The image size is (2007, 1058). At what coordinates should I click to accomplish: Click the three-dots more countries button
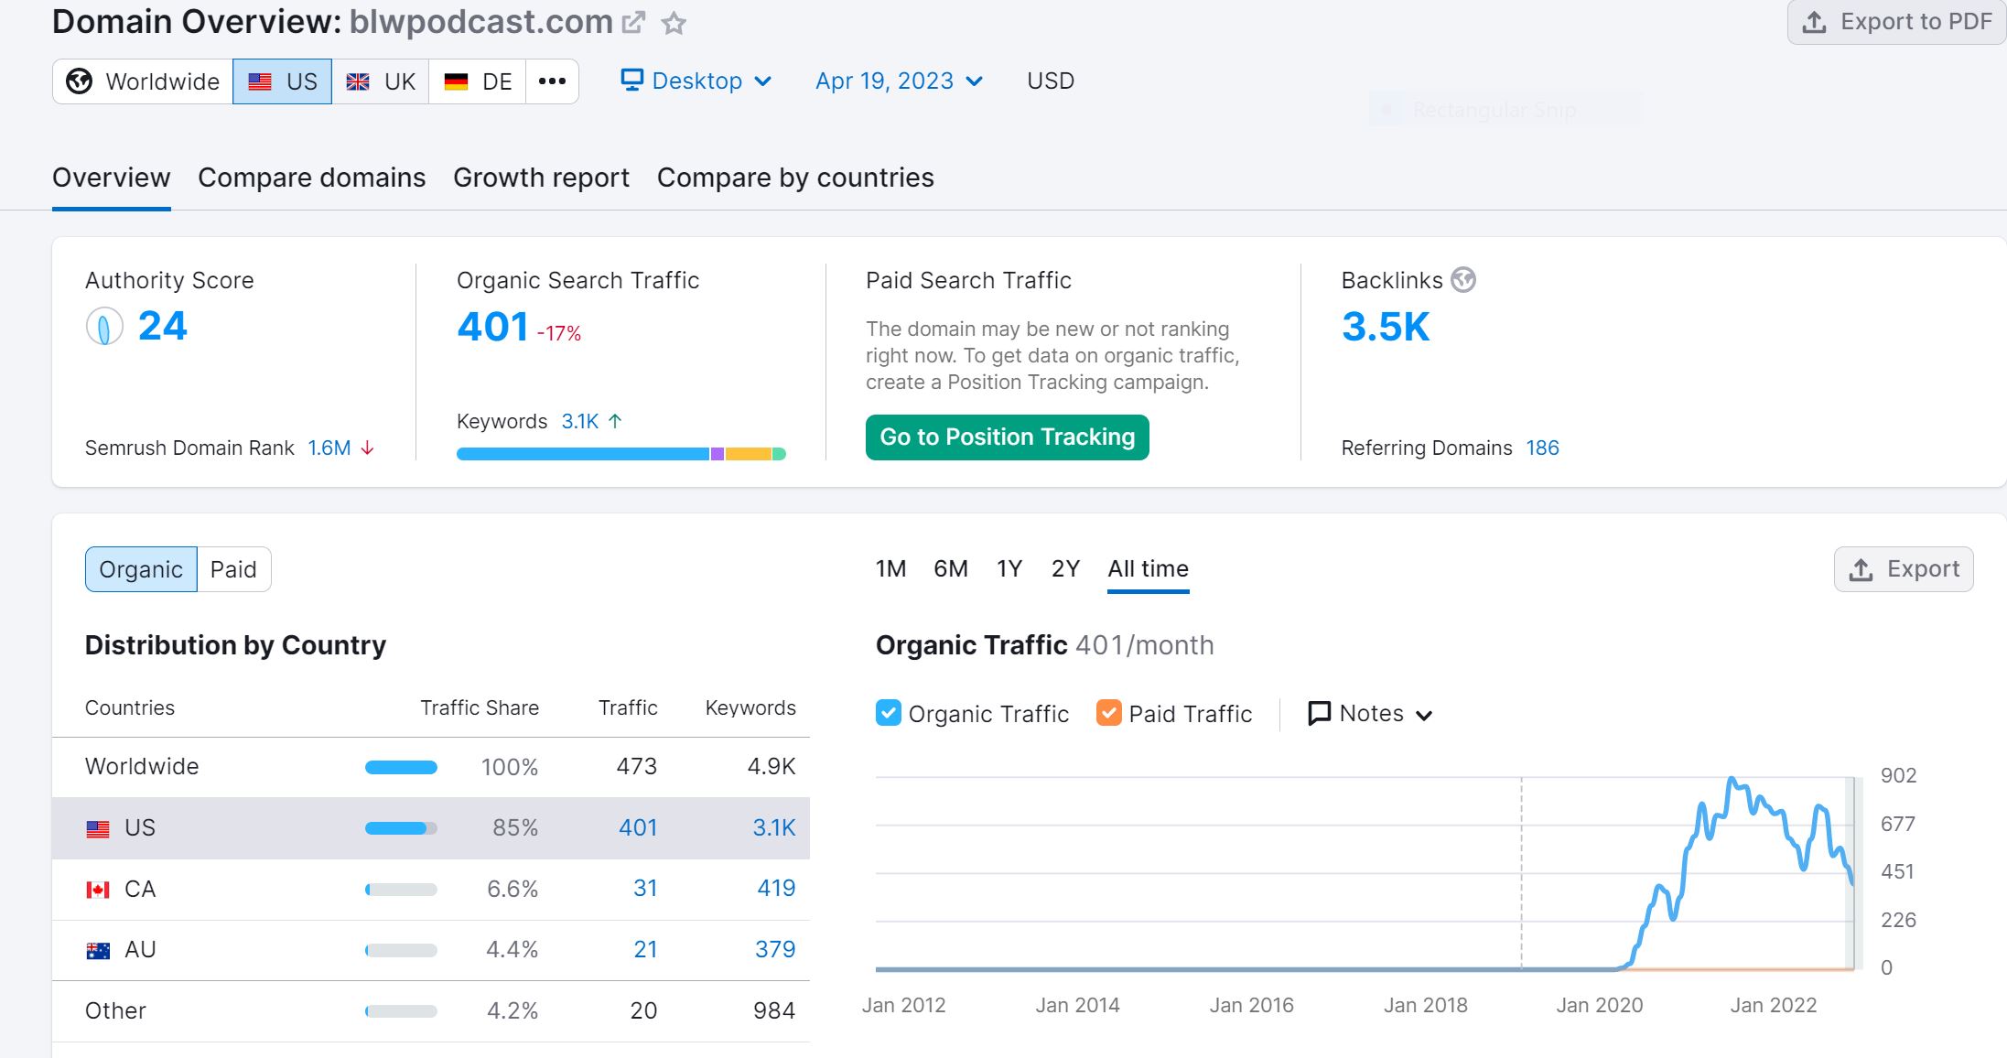coord(552,81)
